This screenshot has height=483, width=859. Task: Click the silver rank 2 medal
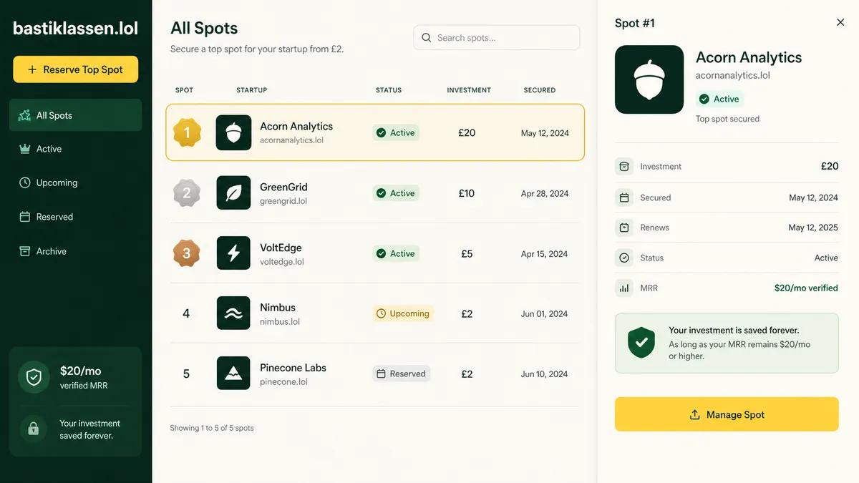(187, 193)
